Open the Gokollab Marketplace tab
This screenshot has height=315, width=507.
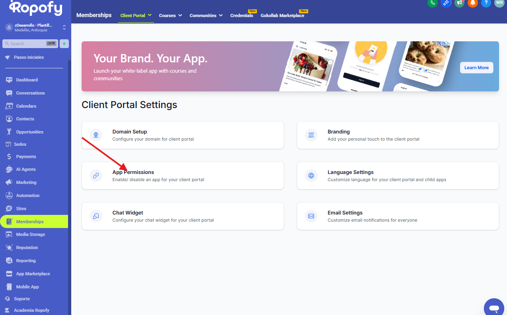[x=282, y=15]
